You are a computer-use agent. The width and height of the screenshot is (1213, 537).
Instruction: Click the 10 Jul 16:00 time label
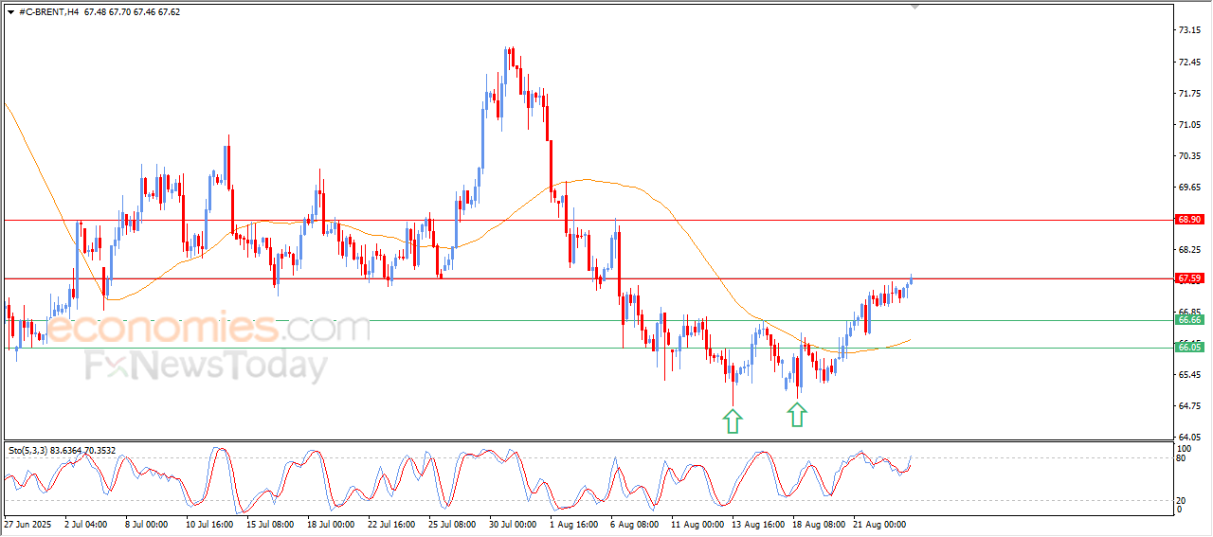coord(209,523)
